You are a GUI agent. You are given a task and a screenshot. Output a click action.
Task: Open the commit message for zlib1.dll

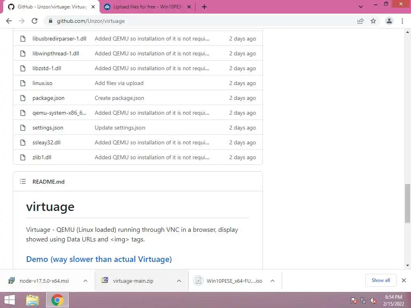coord(152,157)
